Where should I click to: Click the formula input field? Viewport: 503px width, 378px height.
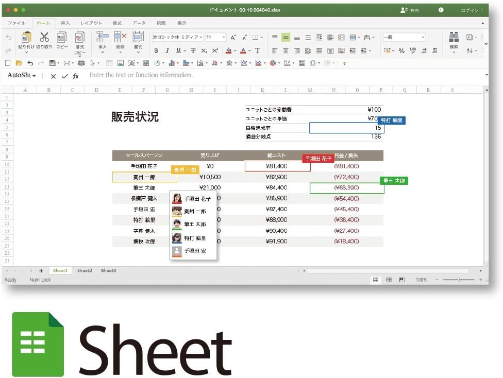point(286,75)
